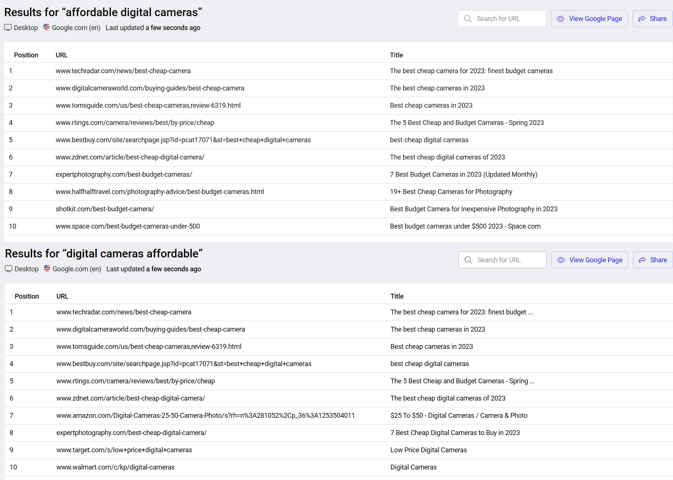Click the search magnifier icon in the top results panel
The image size is (673, 480).
pyautogui.click(x=468, y=19)
